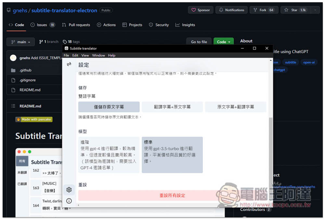
Task: Click the Contributors heading link
Action: point(253,209)
